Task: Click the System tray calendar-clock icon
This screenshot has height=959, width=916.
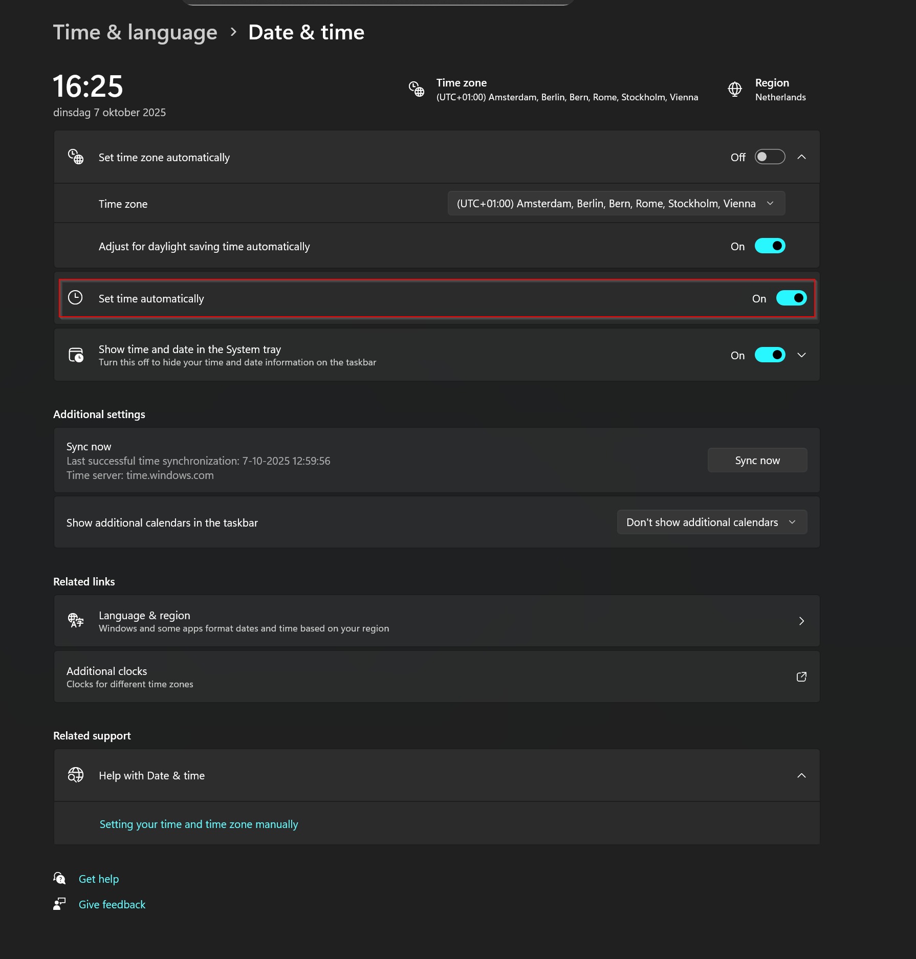Action: coord(76,355)
